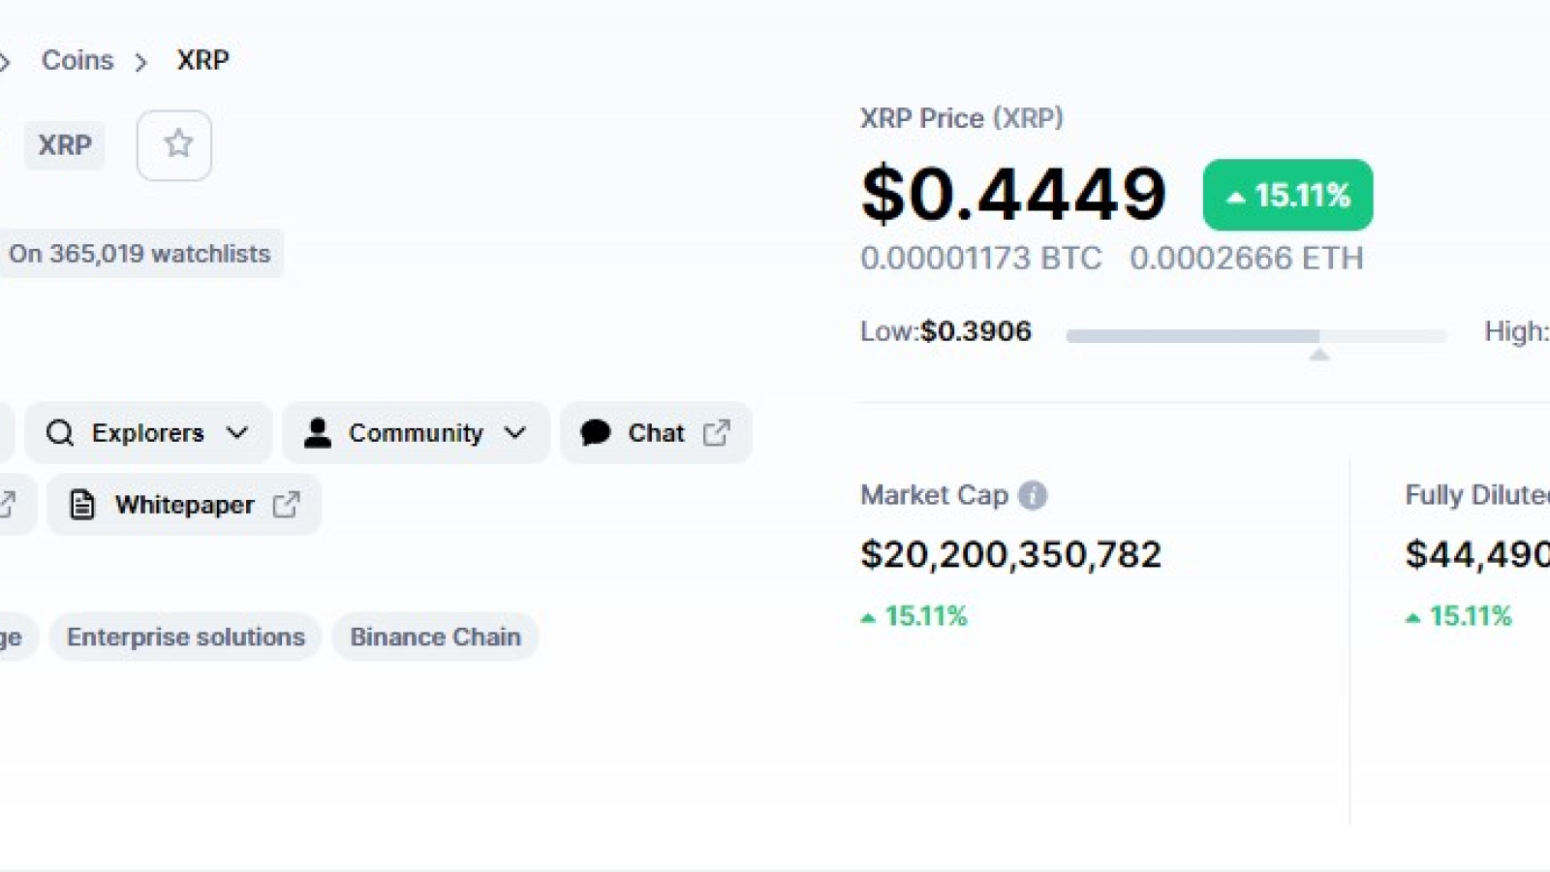Click the external link icon next to Whitepaper
Screen dimensions: 1550x872
286,505
